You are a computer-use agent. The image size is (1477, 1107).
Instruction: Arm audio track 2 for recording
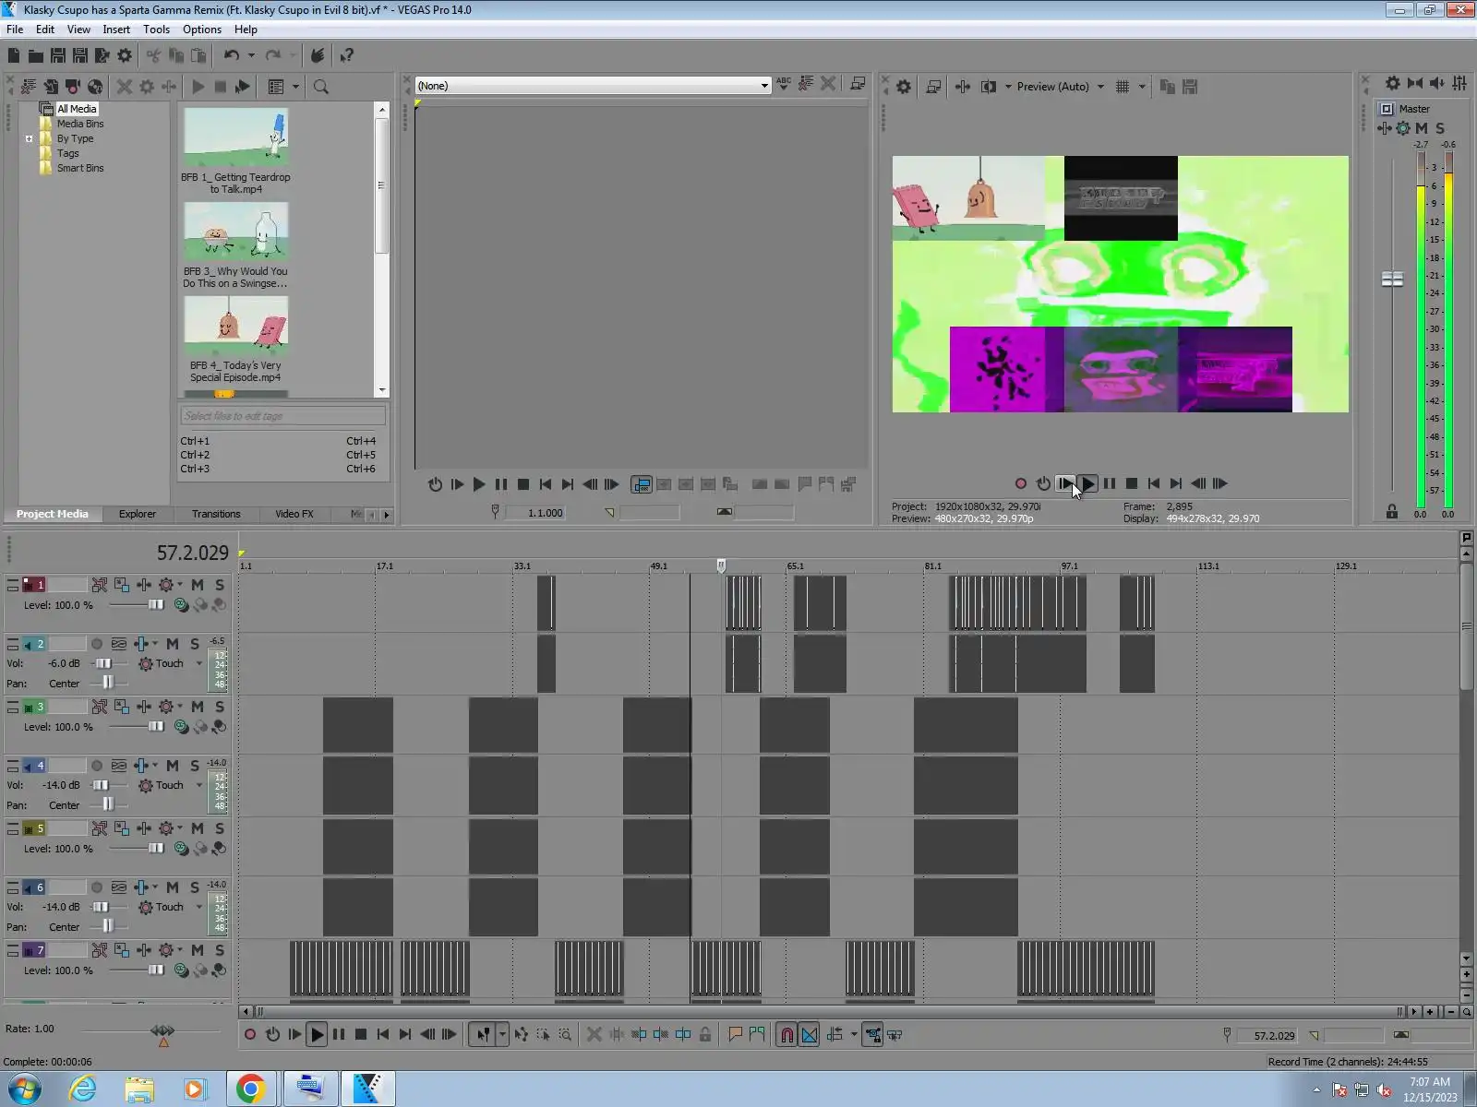(x=97, y=644)
